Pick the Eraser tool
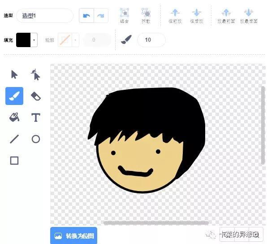Screen dimensions: 267x244 pos(36,96)
